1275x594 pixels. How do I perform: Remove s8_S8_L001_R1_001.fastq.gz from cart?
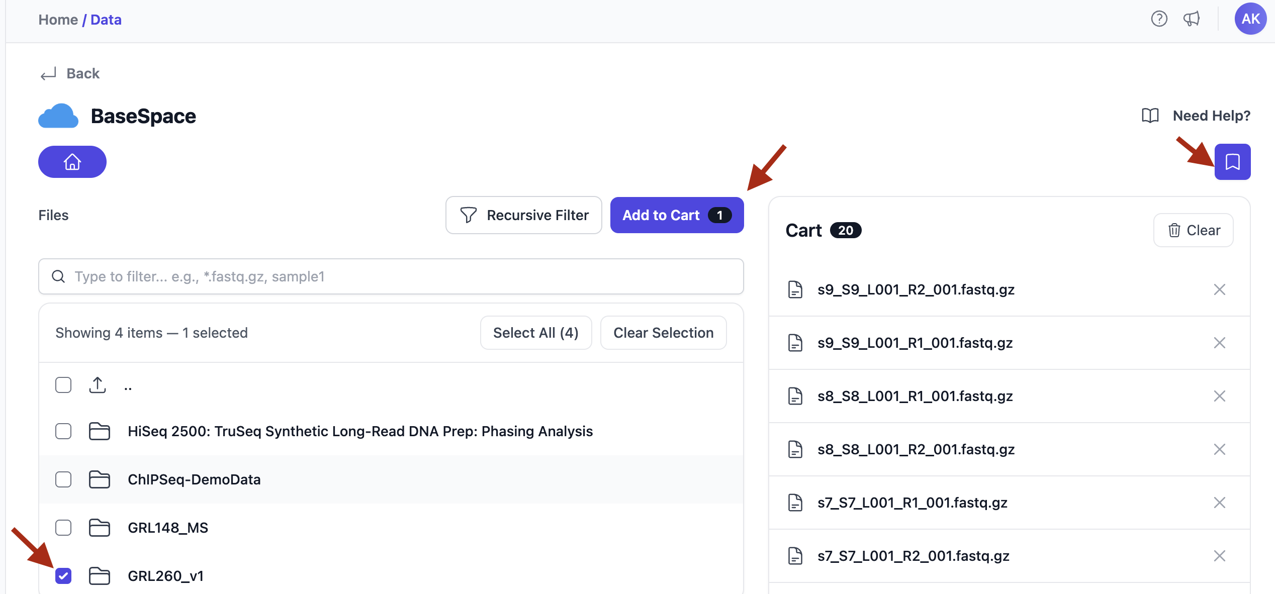pos(1219,396)
